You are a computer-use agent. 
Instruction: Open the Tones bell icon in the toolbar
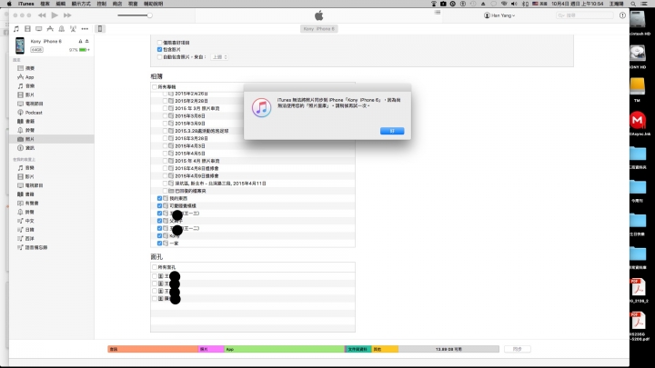click(x=62, y=29)
